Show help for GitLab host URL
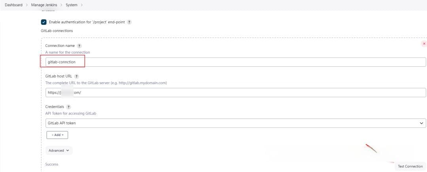This screenshot has width=427, height=172. (77, 77)
